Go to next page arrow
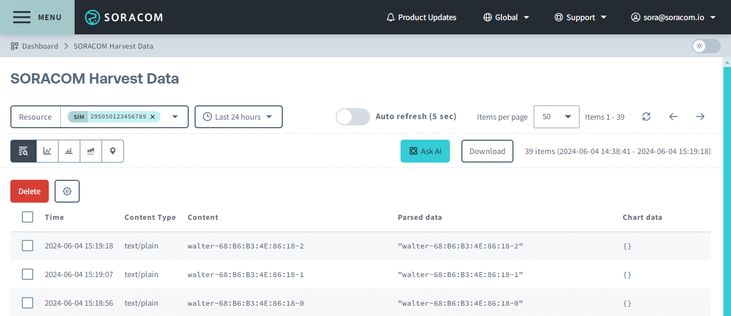The height and width of the screenshot is (316, 731). tap(700, 117)
